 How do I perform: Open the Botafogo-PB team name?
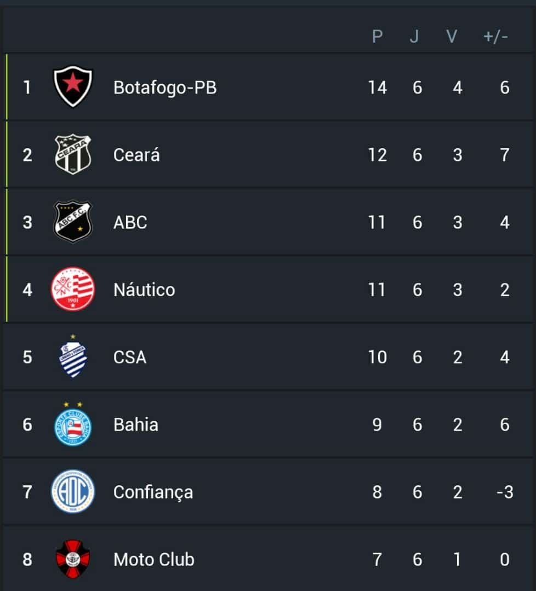(x=165, y=88)
